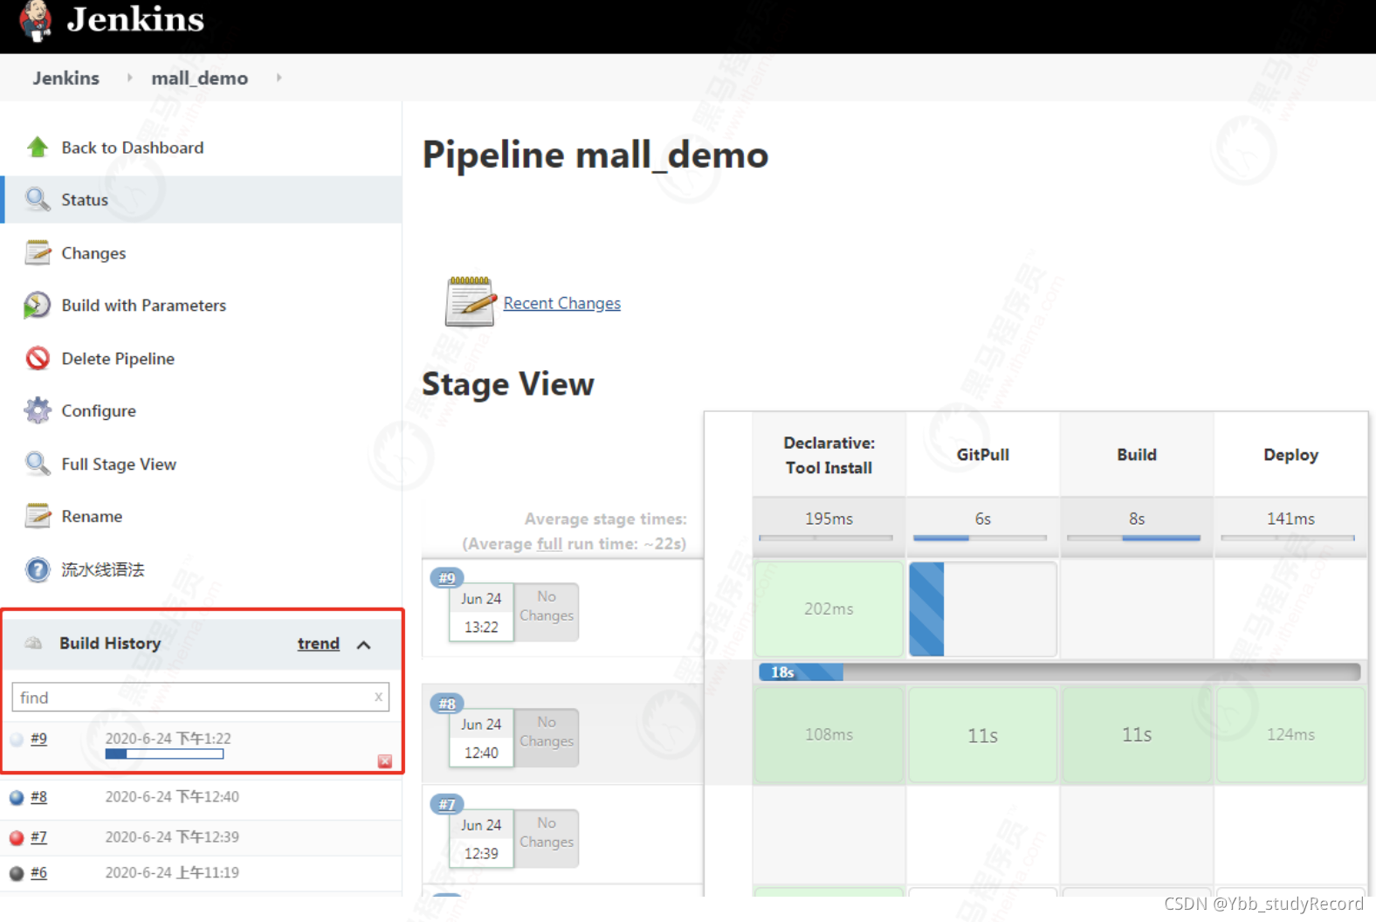Click the green Back to Dashboard arrow icon

click(x=37, y=147)
